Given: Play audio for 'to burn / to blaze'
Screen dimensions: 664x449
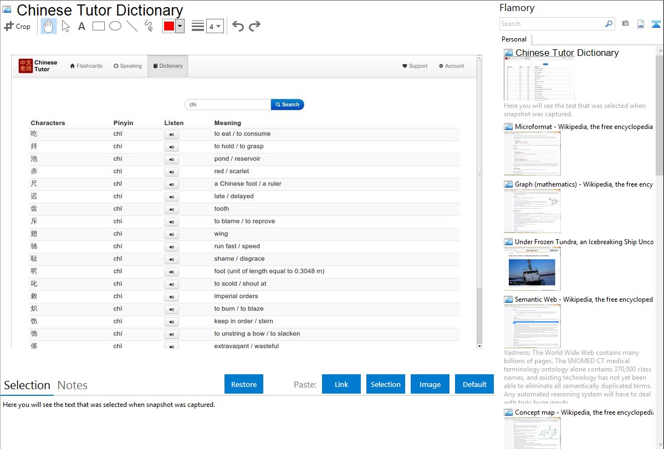Looking at the screenshot, I should pyautogui.click(x=171, y=309).
